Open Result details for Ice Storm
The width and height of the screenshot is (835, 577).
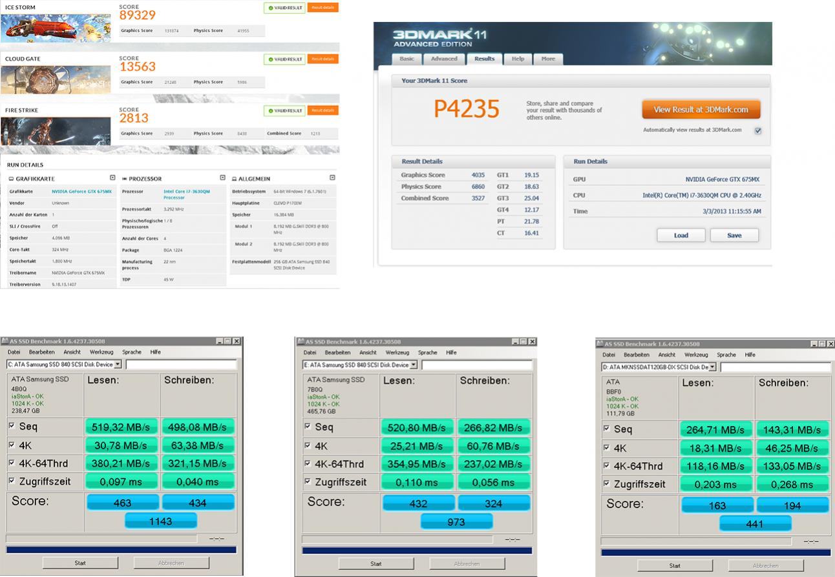[x=322, y=8]
